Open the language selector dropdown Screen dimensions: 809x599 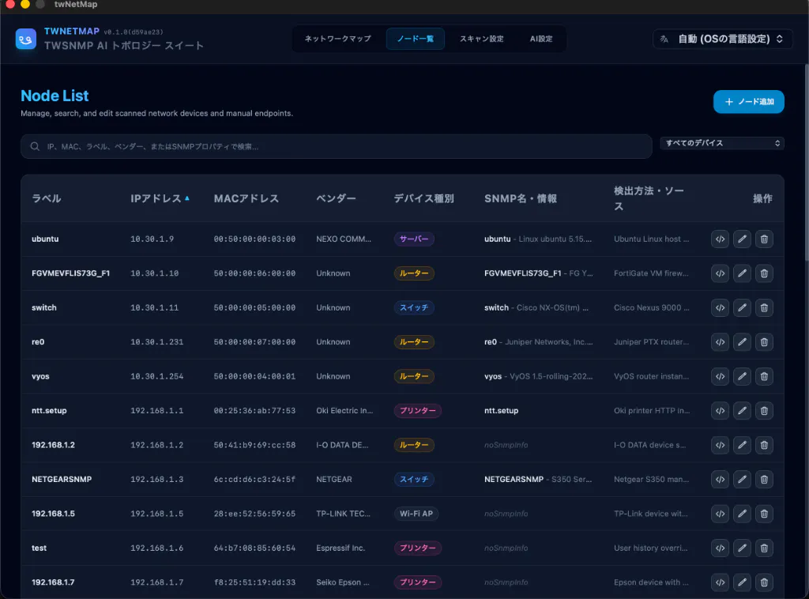click(722, 39)
